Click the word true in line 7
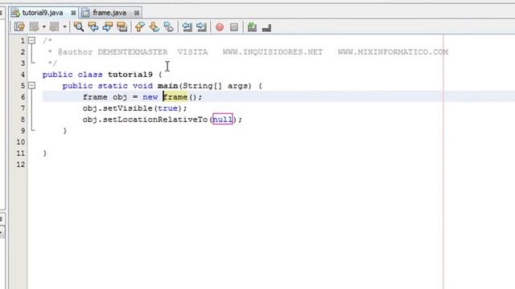 [167, 108]
